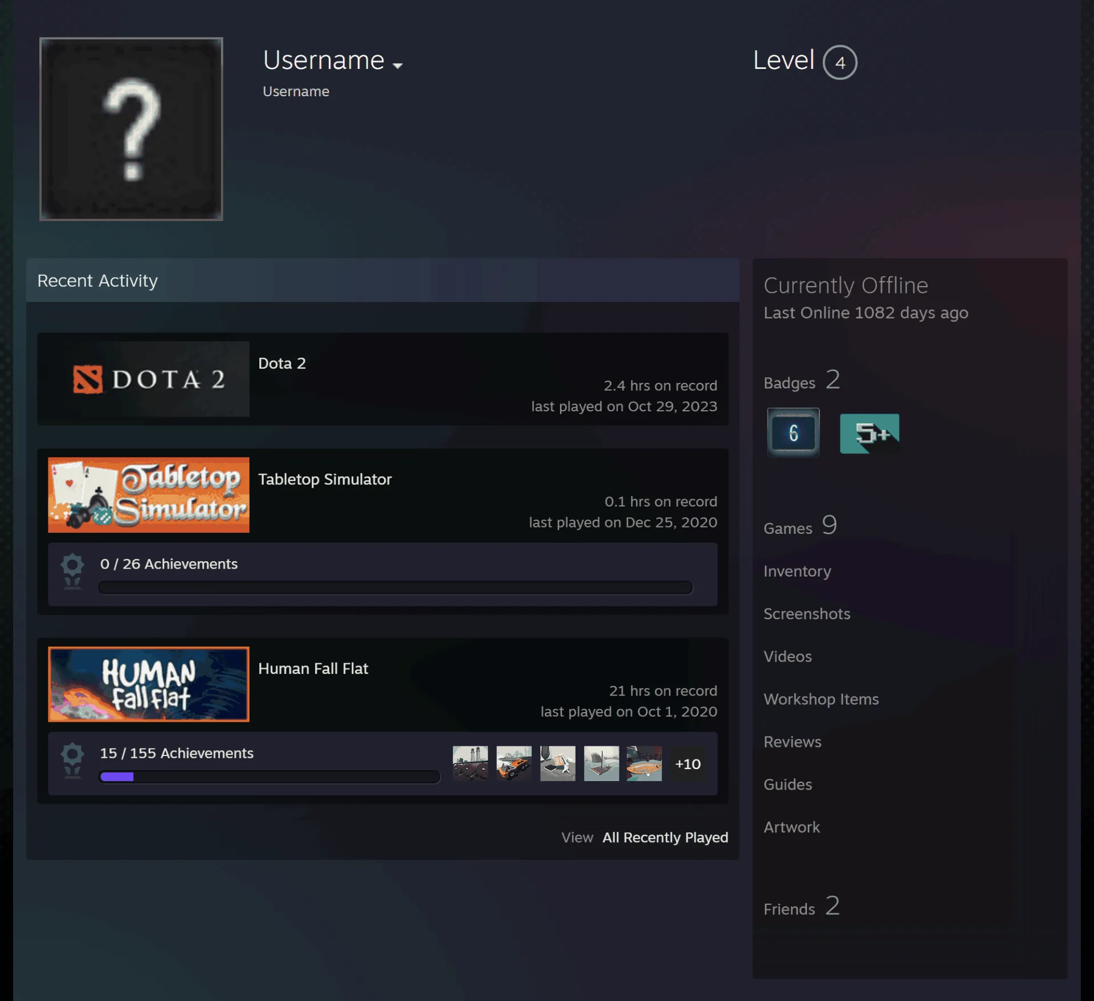The image size is (1094, 1001).
Task: Open the Badges 2 section
Action: [x=802, y=380]
